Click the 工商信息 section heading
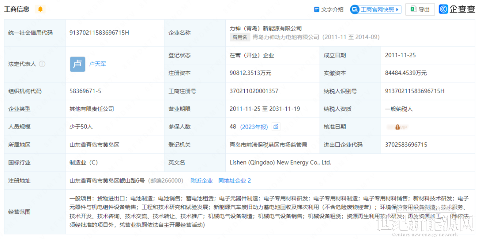The height and width of the screenshot is (239, 478). coord(17,9)
